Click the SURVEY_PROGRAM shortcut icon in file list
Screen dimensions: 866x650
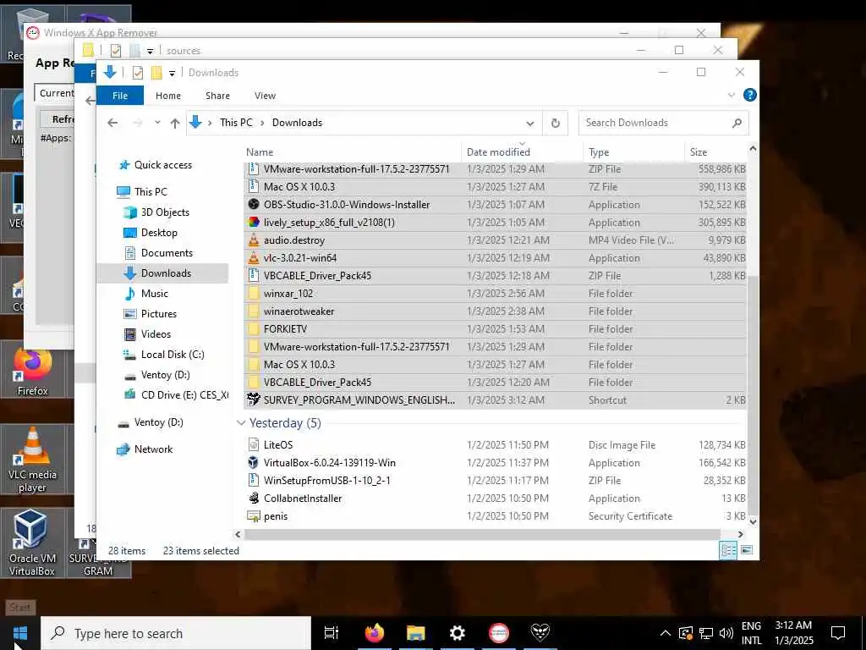tap(254, 399)
